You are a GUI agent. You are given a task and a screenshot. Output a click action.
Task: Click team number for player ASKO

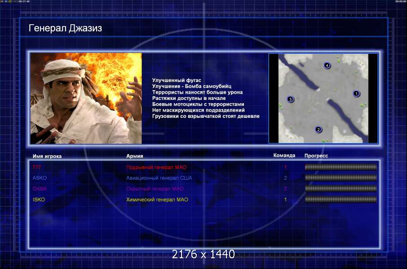pos(285,178)
